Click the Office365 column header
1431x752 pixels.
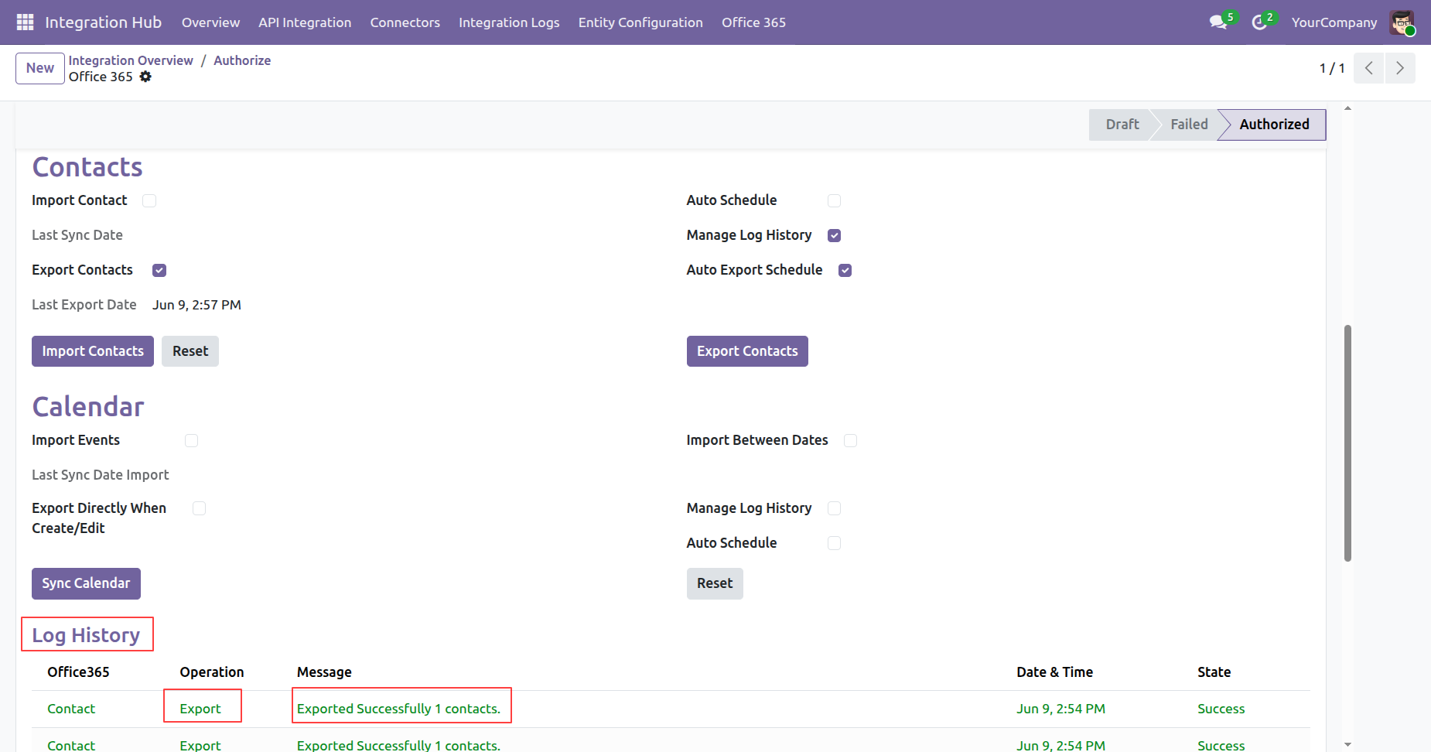pyautogui.click(x=78, y=672)
